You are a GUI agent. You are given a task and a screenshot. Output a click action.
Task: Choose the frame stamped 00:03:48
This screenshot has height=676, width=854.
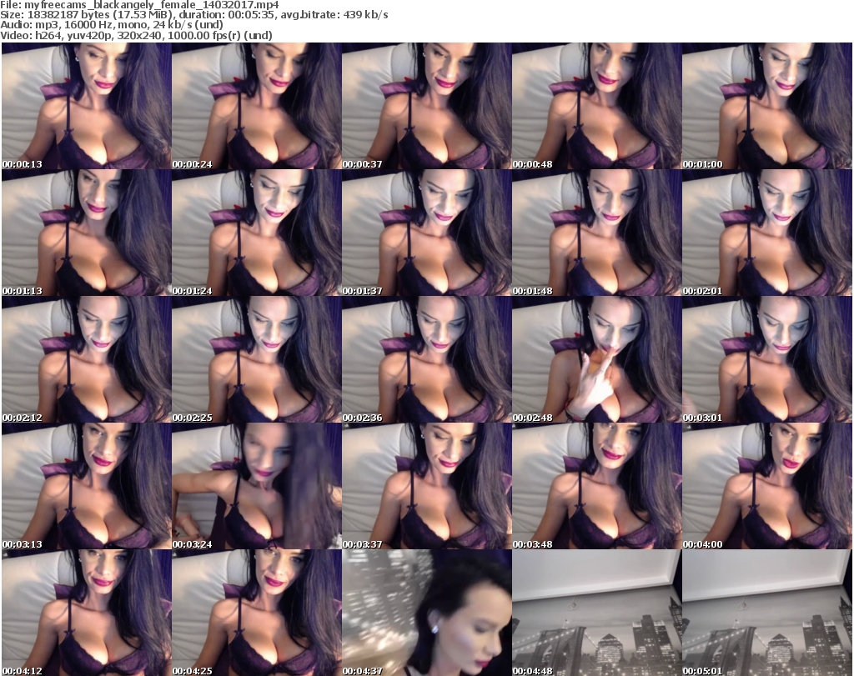point(597,486)
